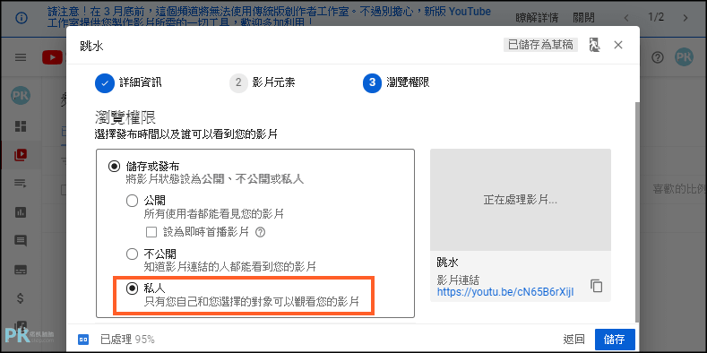This screenshot has width=707, height=353.
Task: Click the 已處理 95% progress text
Action: click(x=127, y=340)
